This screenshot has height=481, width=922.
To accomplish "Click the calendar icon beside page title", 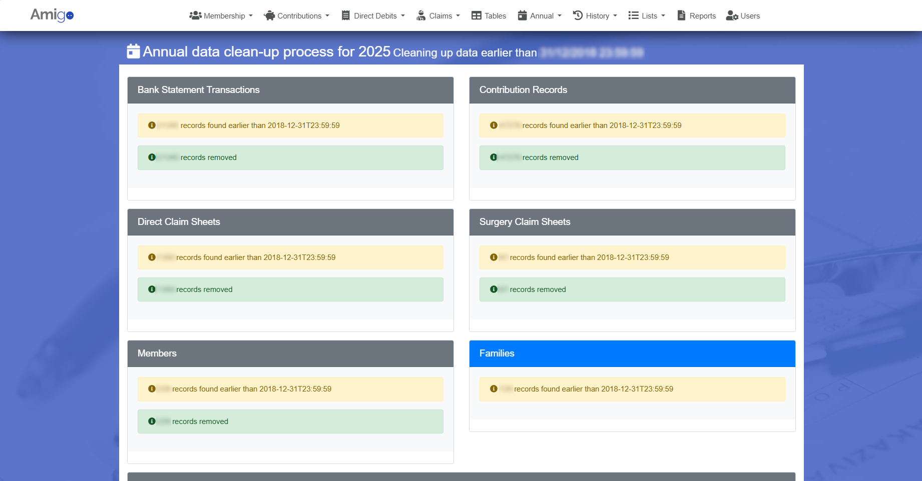I will 133,51.
